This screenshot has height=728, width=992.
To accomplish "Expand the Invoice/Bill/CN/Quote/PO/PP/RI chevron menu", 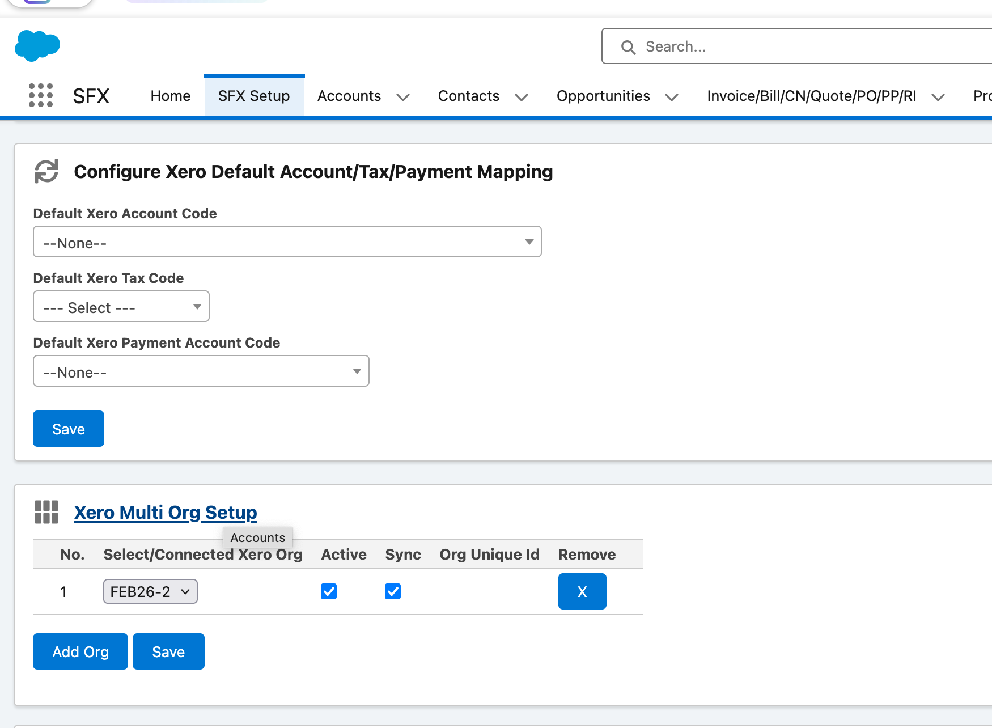I will pos(938,97).
